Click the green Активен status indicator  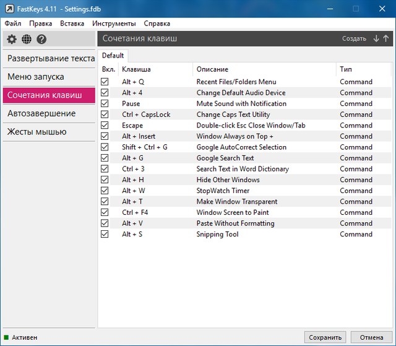coord(6,337)
